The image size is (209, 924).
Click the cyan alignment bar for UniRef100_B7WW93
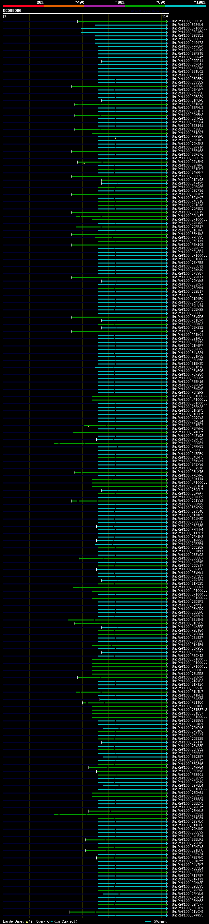133,915
